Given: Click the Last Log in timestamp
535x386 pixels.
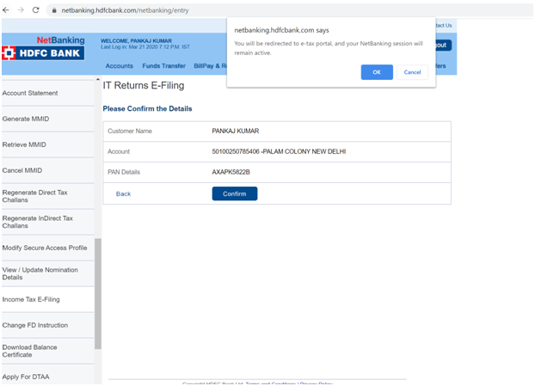Looking at the screenshot, I should pyautogui.click(x=145, y=46).
